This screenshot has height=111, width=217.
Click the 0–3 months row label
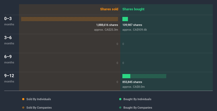pyautogui.click(x=9, y=21)
